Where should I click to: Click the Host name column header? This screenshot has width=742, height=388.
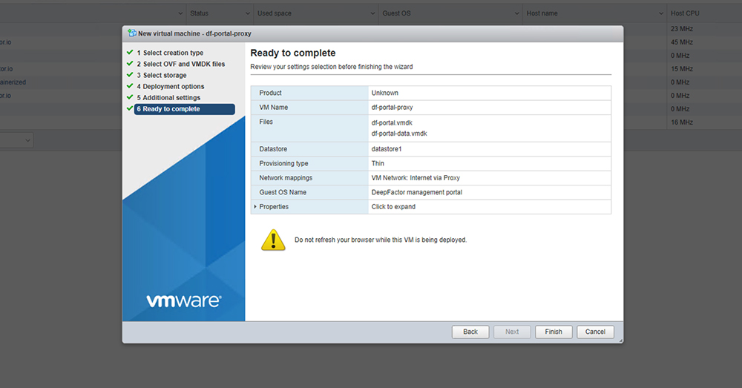tap(542, 13)
